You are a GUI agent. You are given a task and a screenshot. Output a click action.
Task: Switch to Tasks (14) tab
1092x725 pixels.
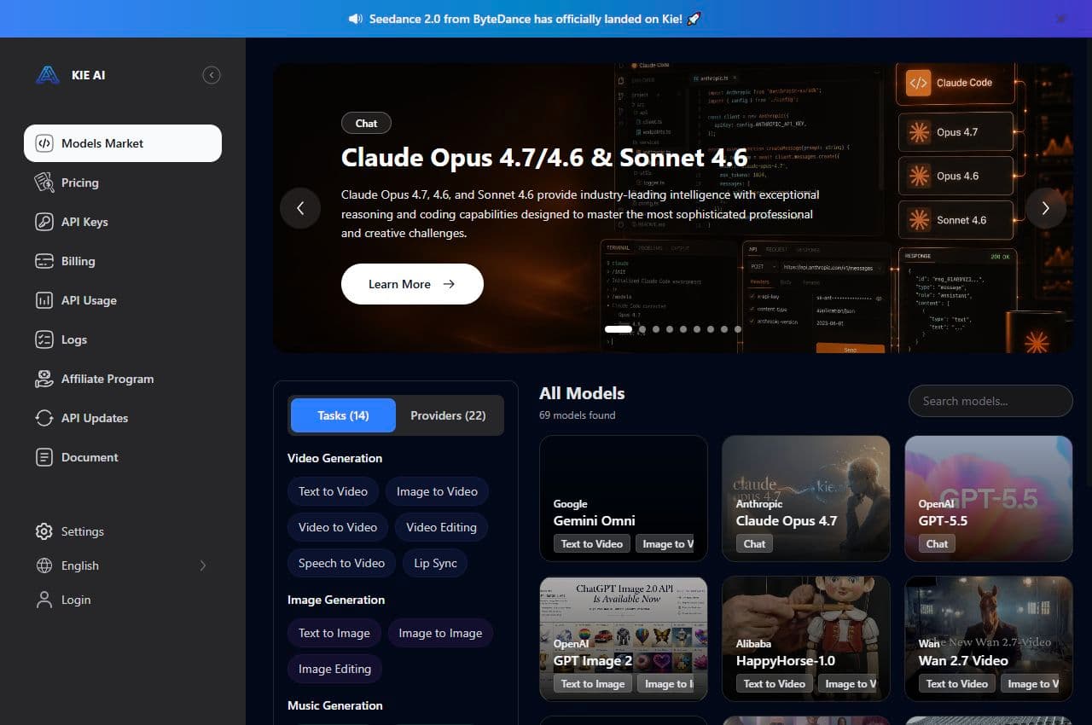click(343, 415)
